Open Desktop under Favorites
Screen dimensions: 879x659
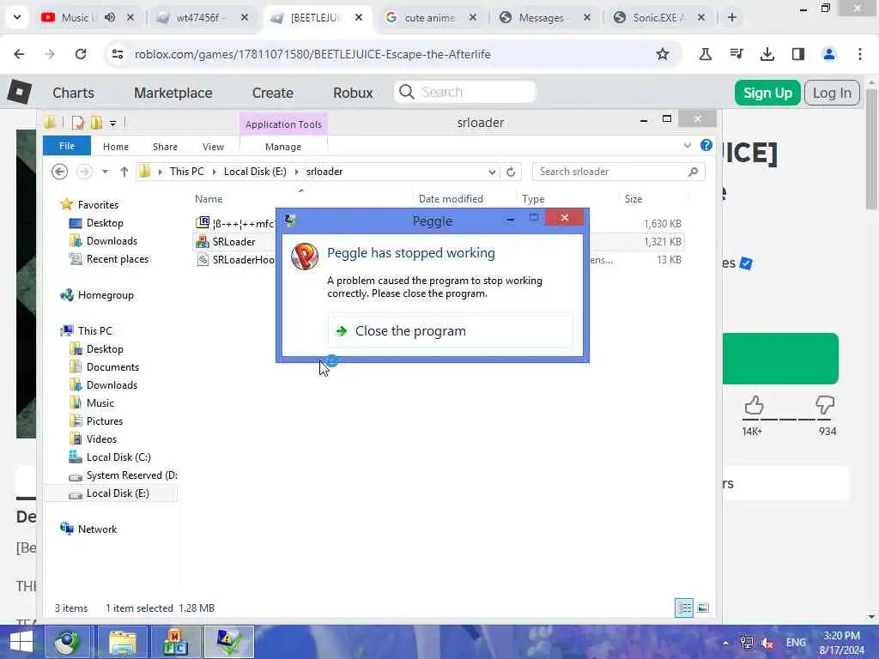105,223
